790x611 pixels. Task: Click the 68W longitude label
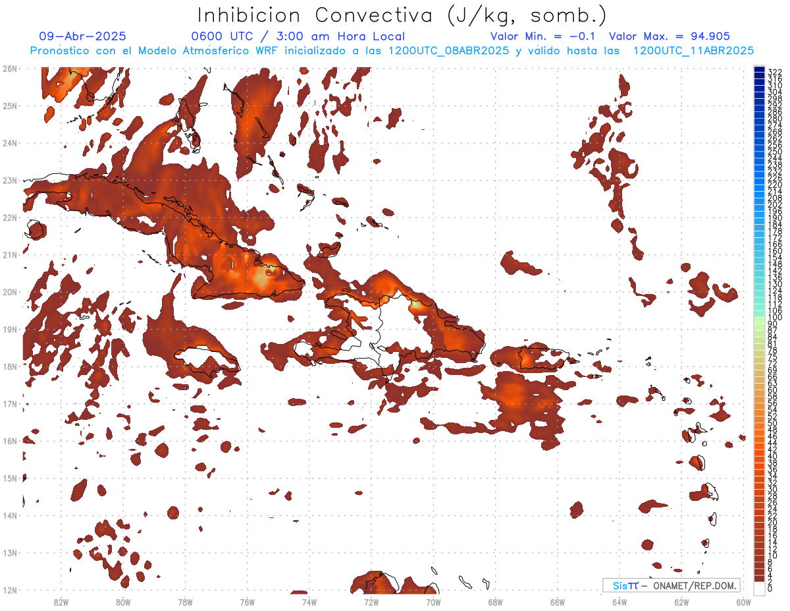pyautogui.click(x=495, y=602)
